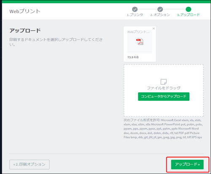
Task: Click empty area of dashed drop zone
Action: 164,109
